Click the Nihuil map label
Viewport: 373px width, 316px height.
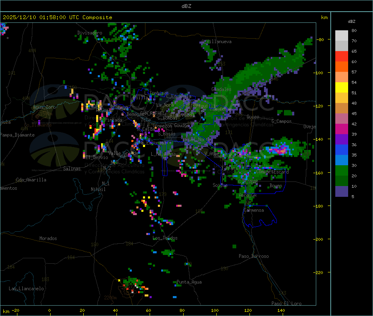[x=98, y=189]
